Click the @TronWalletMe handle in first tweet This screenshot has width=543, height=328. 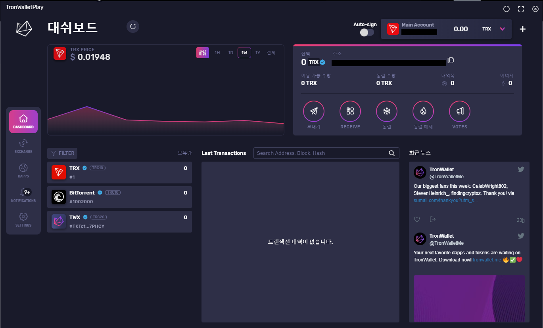pos(447,177)
